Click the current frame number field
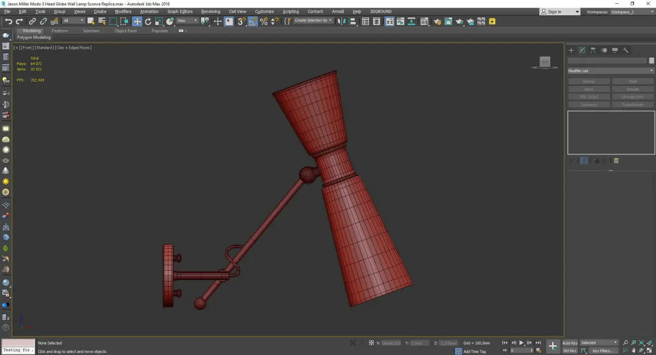The width and height of the screenshot is (656, 355). click(522, 351)
